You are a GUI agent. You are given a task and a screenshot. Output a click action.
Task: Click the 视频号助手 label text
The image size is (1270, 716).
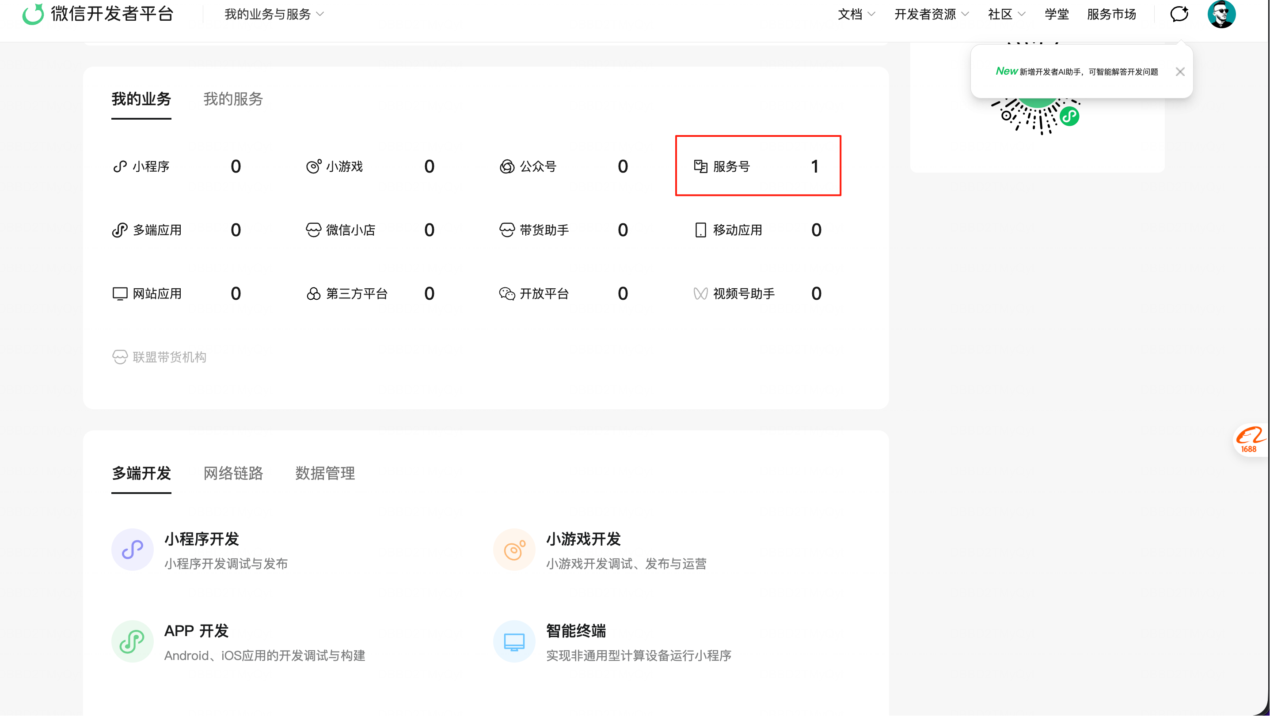[743, 294]
